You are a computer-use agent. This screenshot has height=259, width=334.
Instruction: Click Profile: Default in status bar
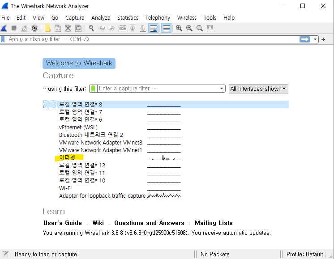point(304,254)
